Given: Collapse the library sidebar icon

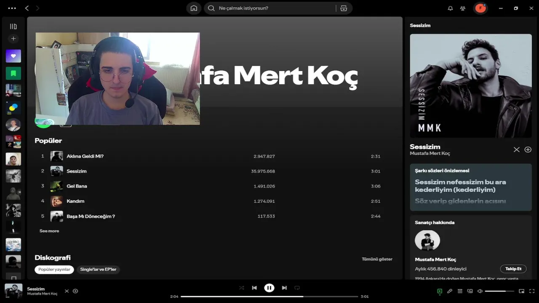Looking at the screenshot, I should coord(13,27).
